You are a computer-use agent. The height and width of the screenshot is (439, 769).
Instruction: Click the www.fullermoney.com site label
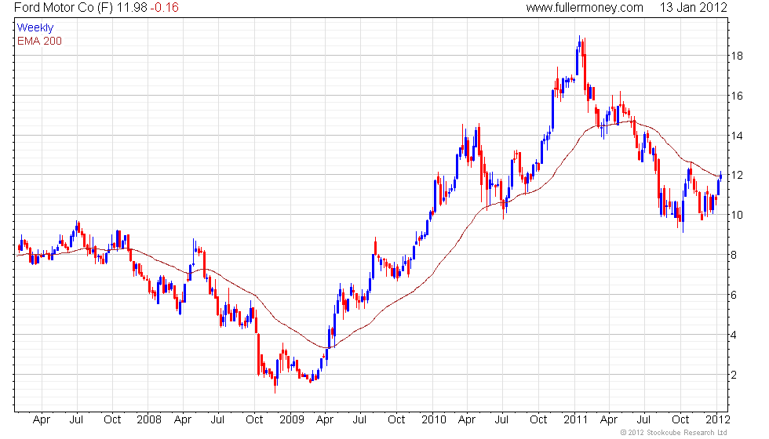click(585, 8)
